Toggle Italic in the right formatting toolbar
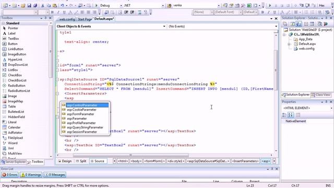 click(x=269, y=13)
